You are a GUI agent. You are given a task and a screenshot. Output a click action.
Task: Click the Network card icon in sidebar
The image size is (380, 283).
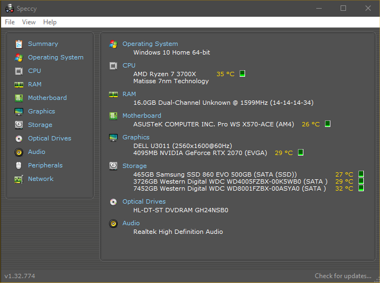click(19, 179)
